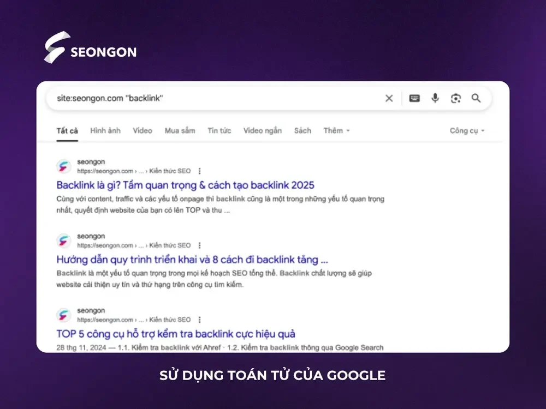Click the caption 'SỬ DỤNG TOÁN TỬ CỦA GOOGLE'
Image resolution: width=546 pixels, height=409 pixels.
[x=272, y=376]
